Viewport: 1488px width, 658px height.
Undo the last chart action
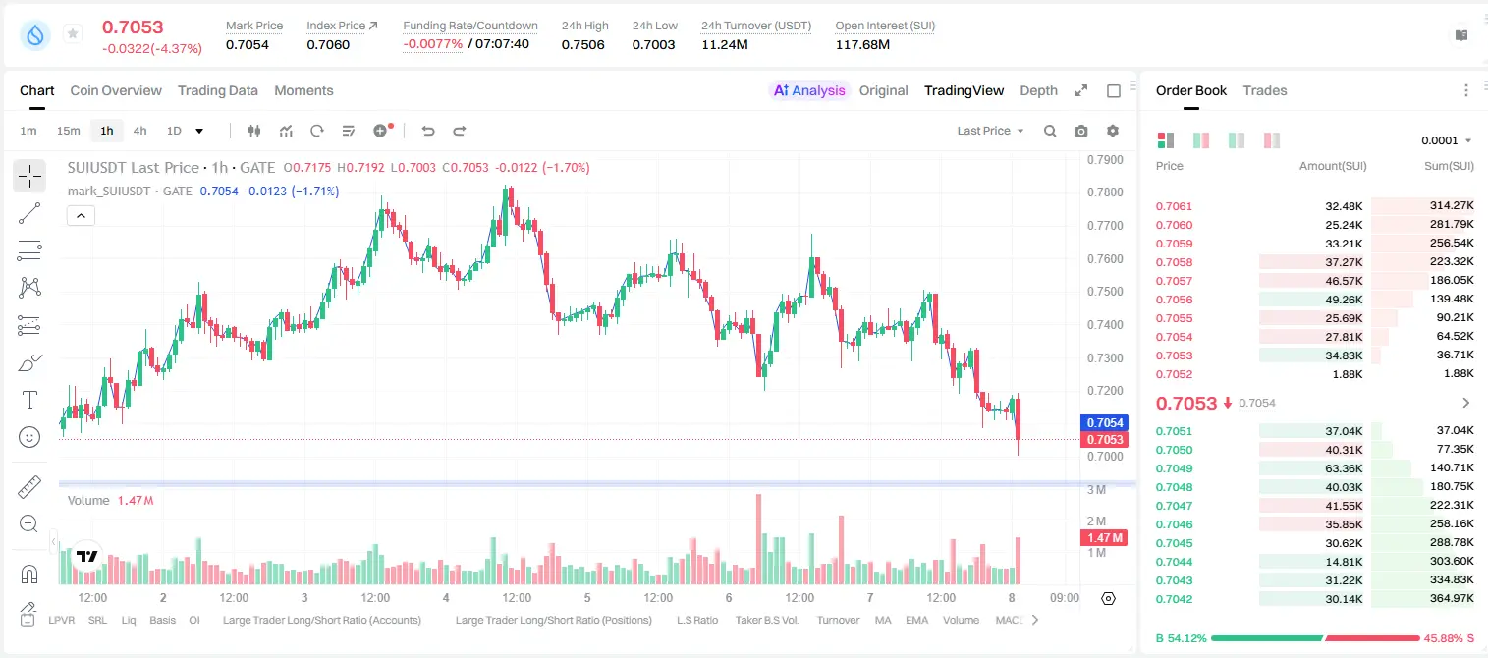click(427, 131)
